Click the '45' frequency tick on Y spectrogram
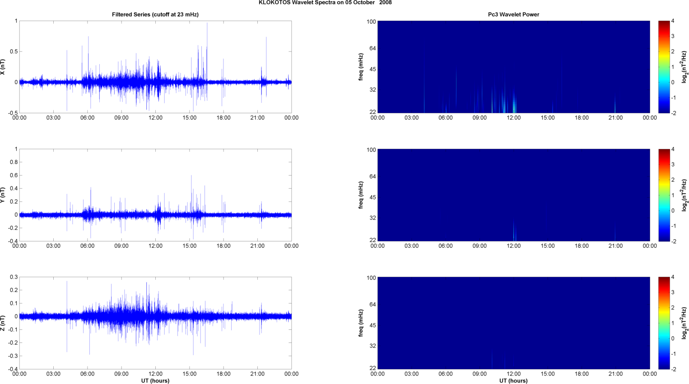This screenshot has height=384, width=689. [372, 197]
